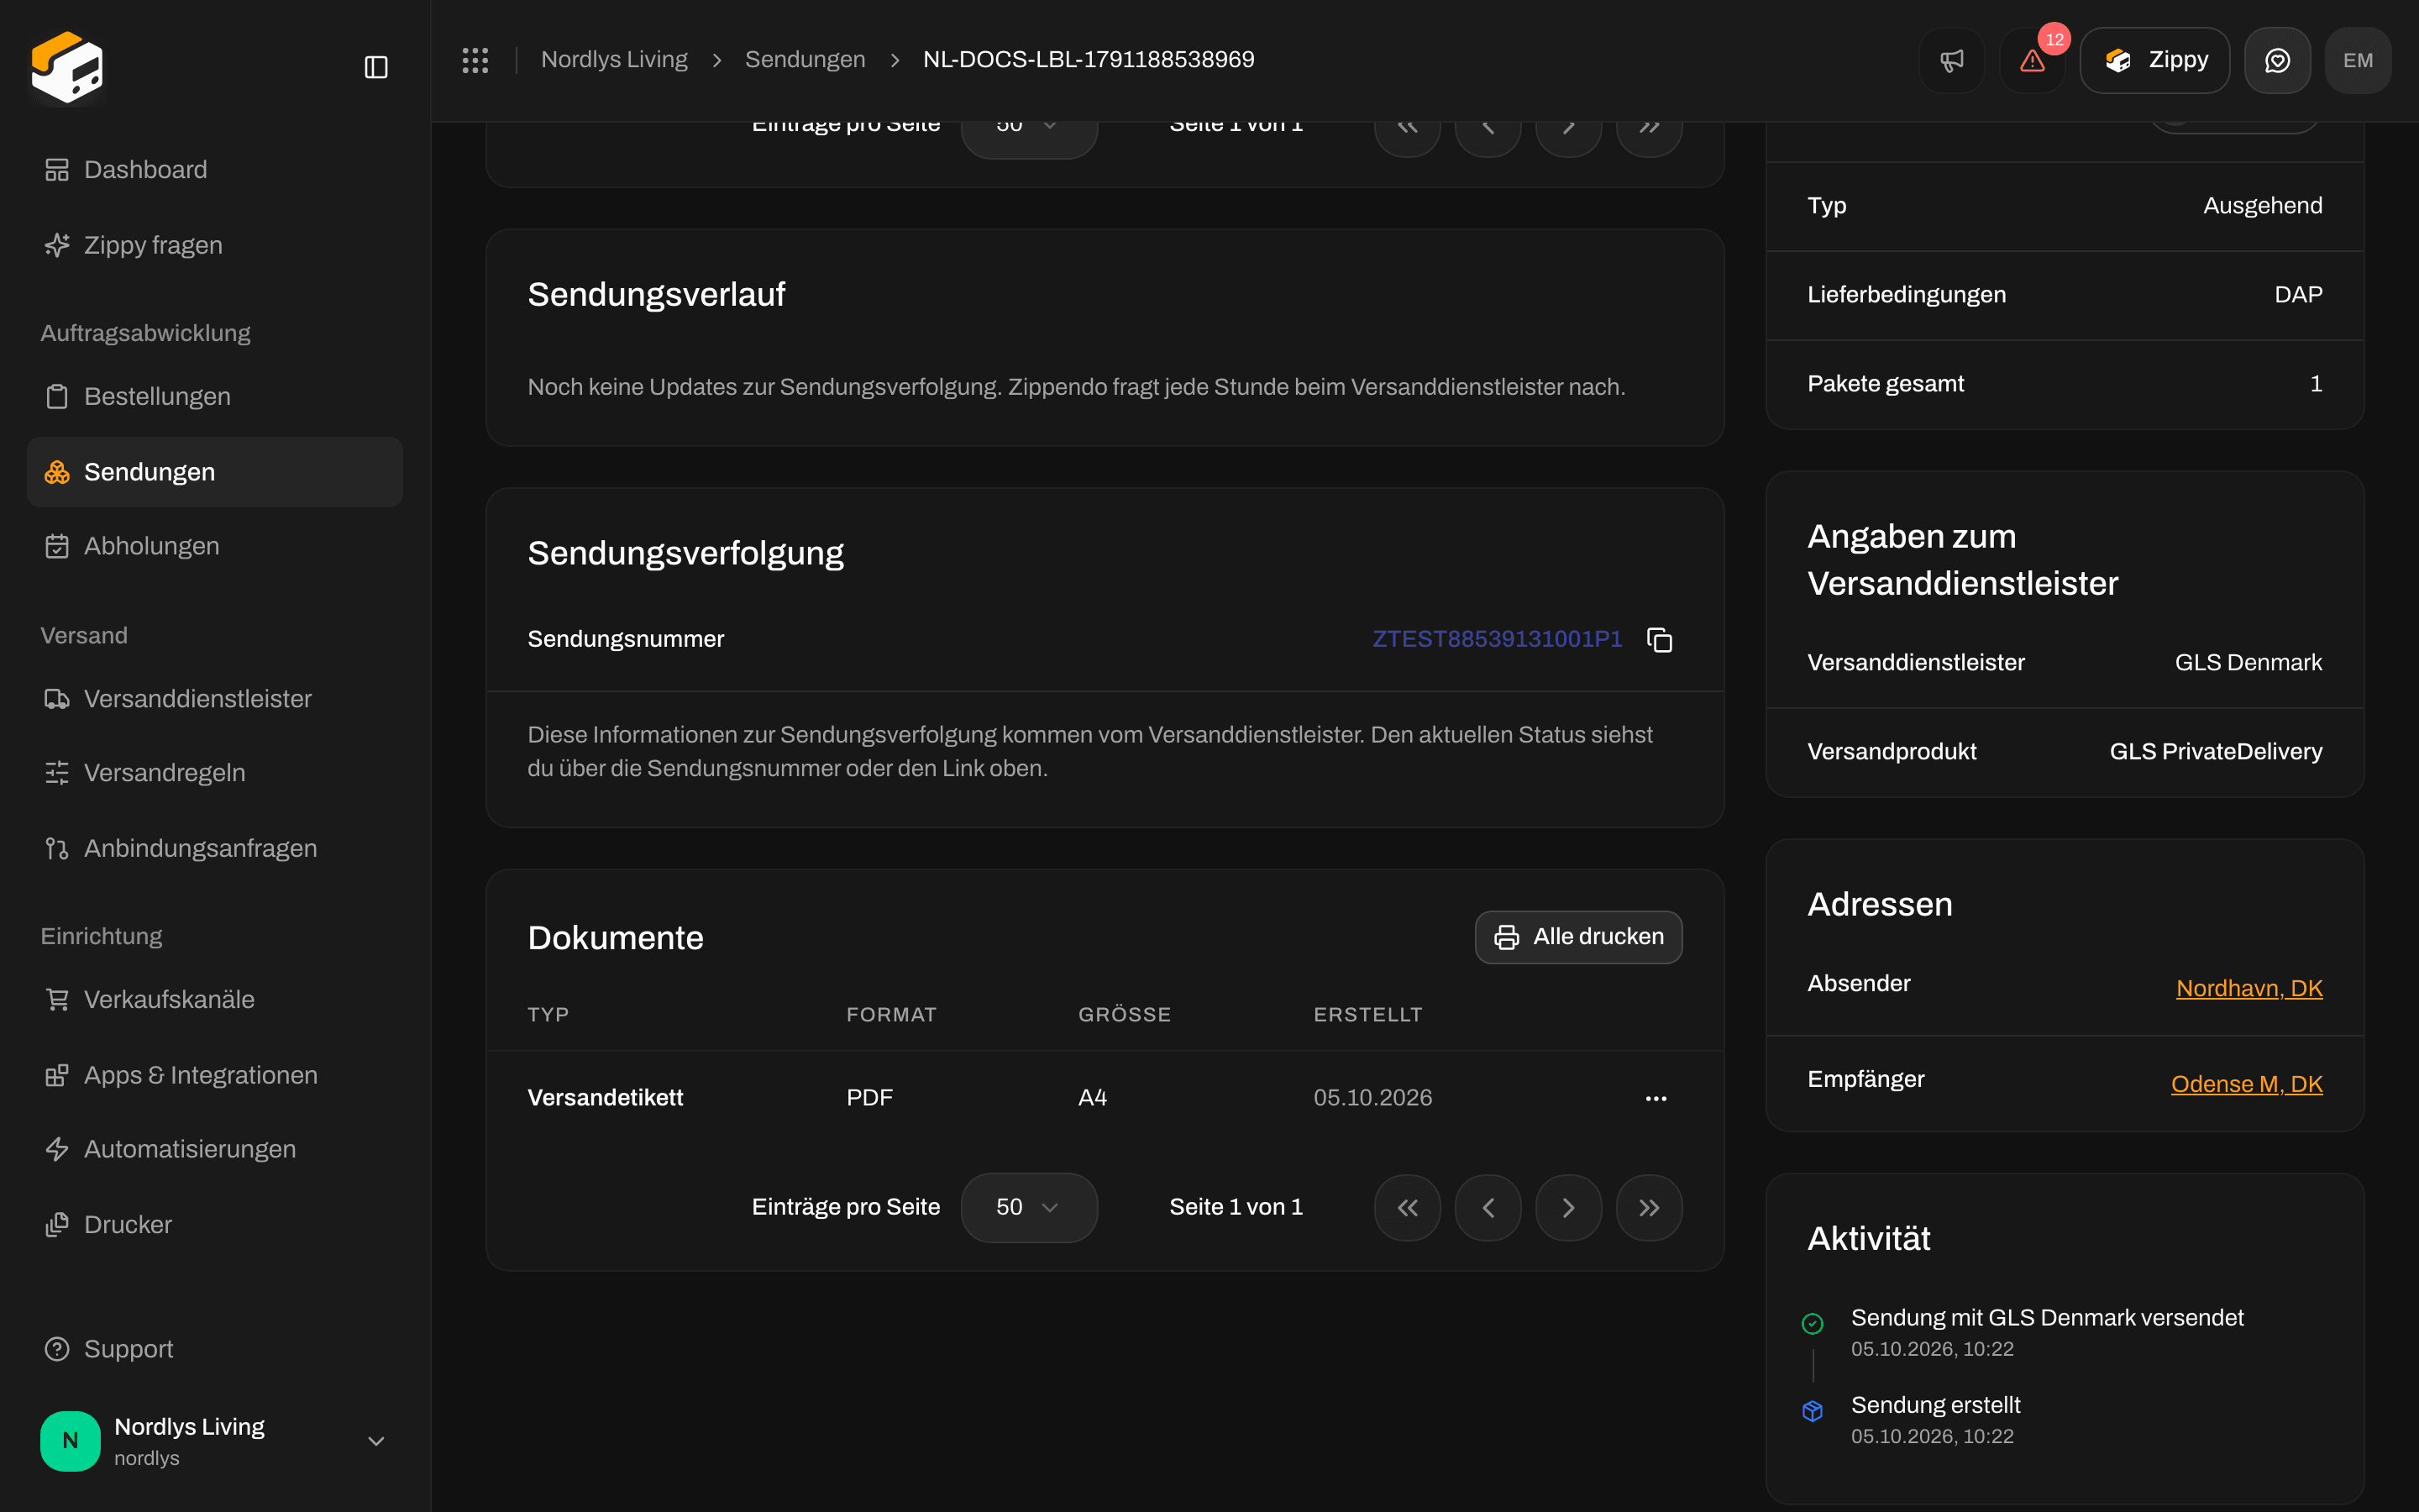Go to last page in Dokumente
The image size is (2419, 1512).
point(1650,1208)
